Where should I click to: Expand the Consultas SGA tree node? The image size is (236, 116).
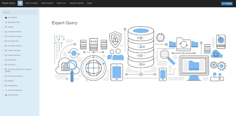click(3, 41)
